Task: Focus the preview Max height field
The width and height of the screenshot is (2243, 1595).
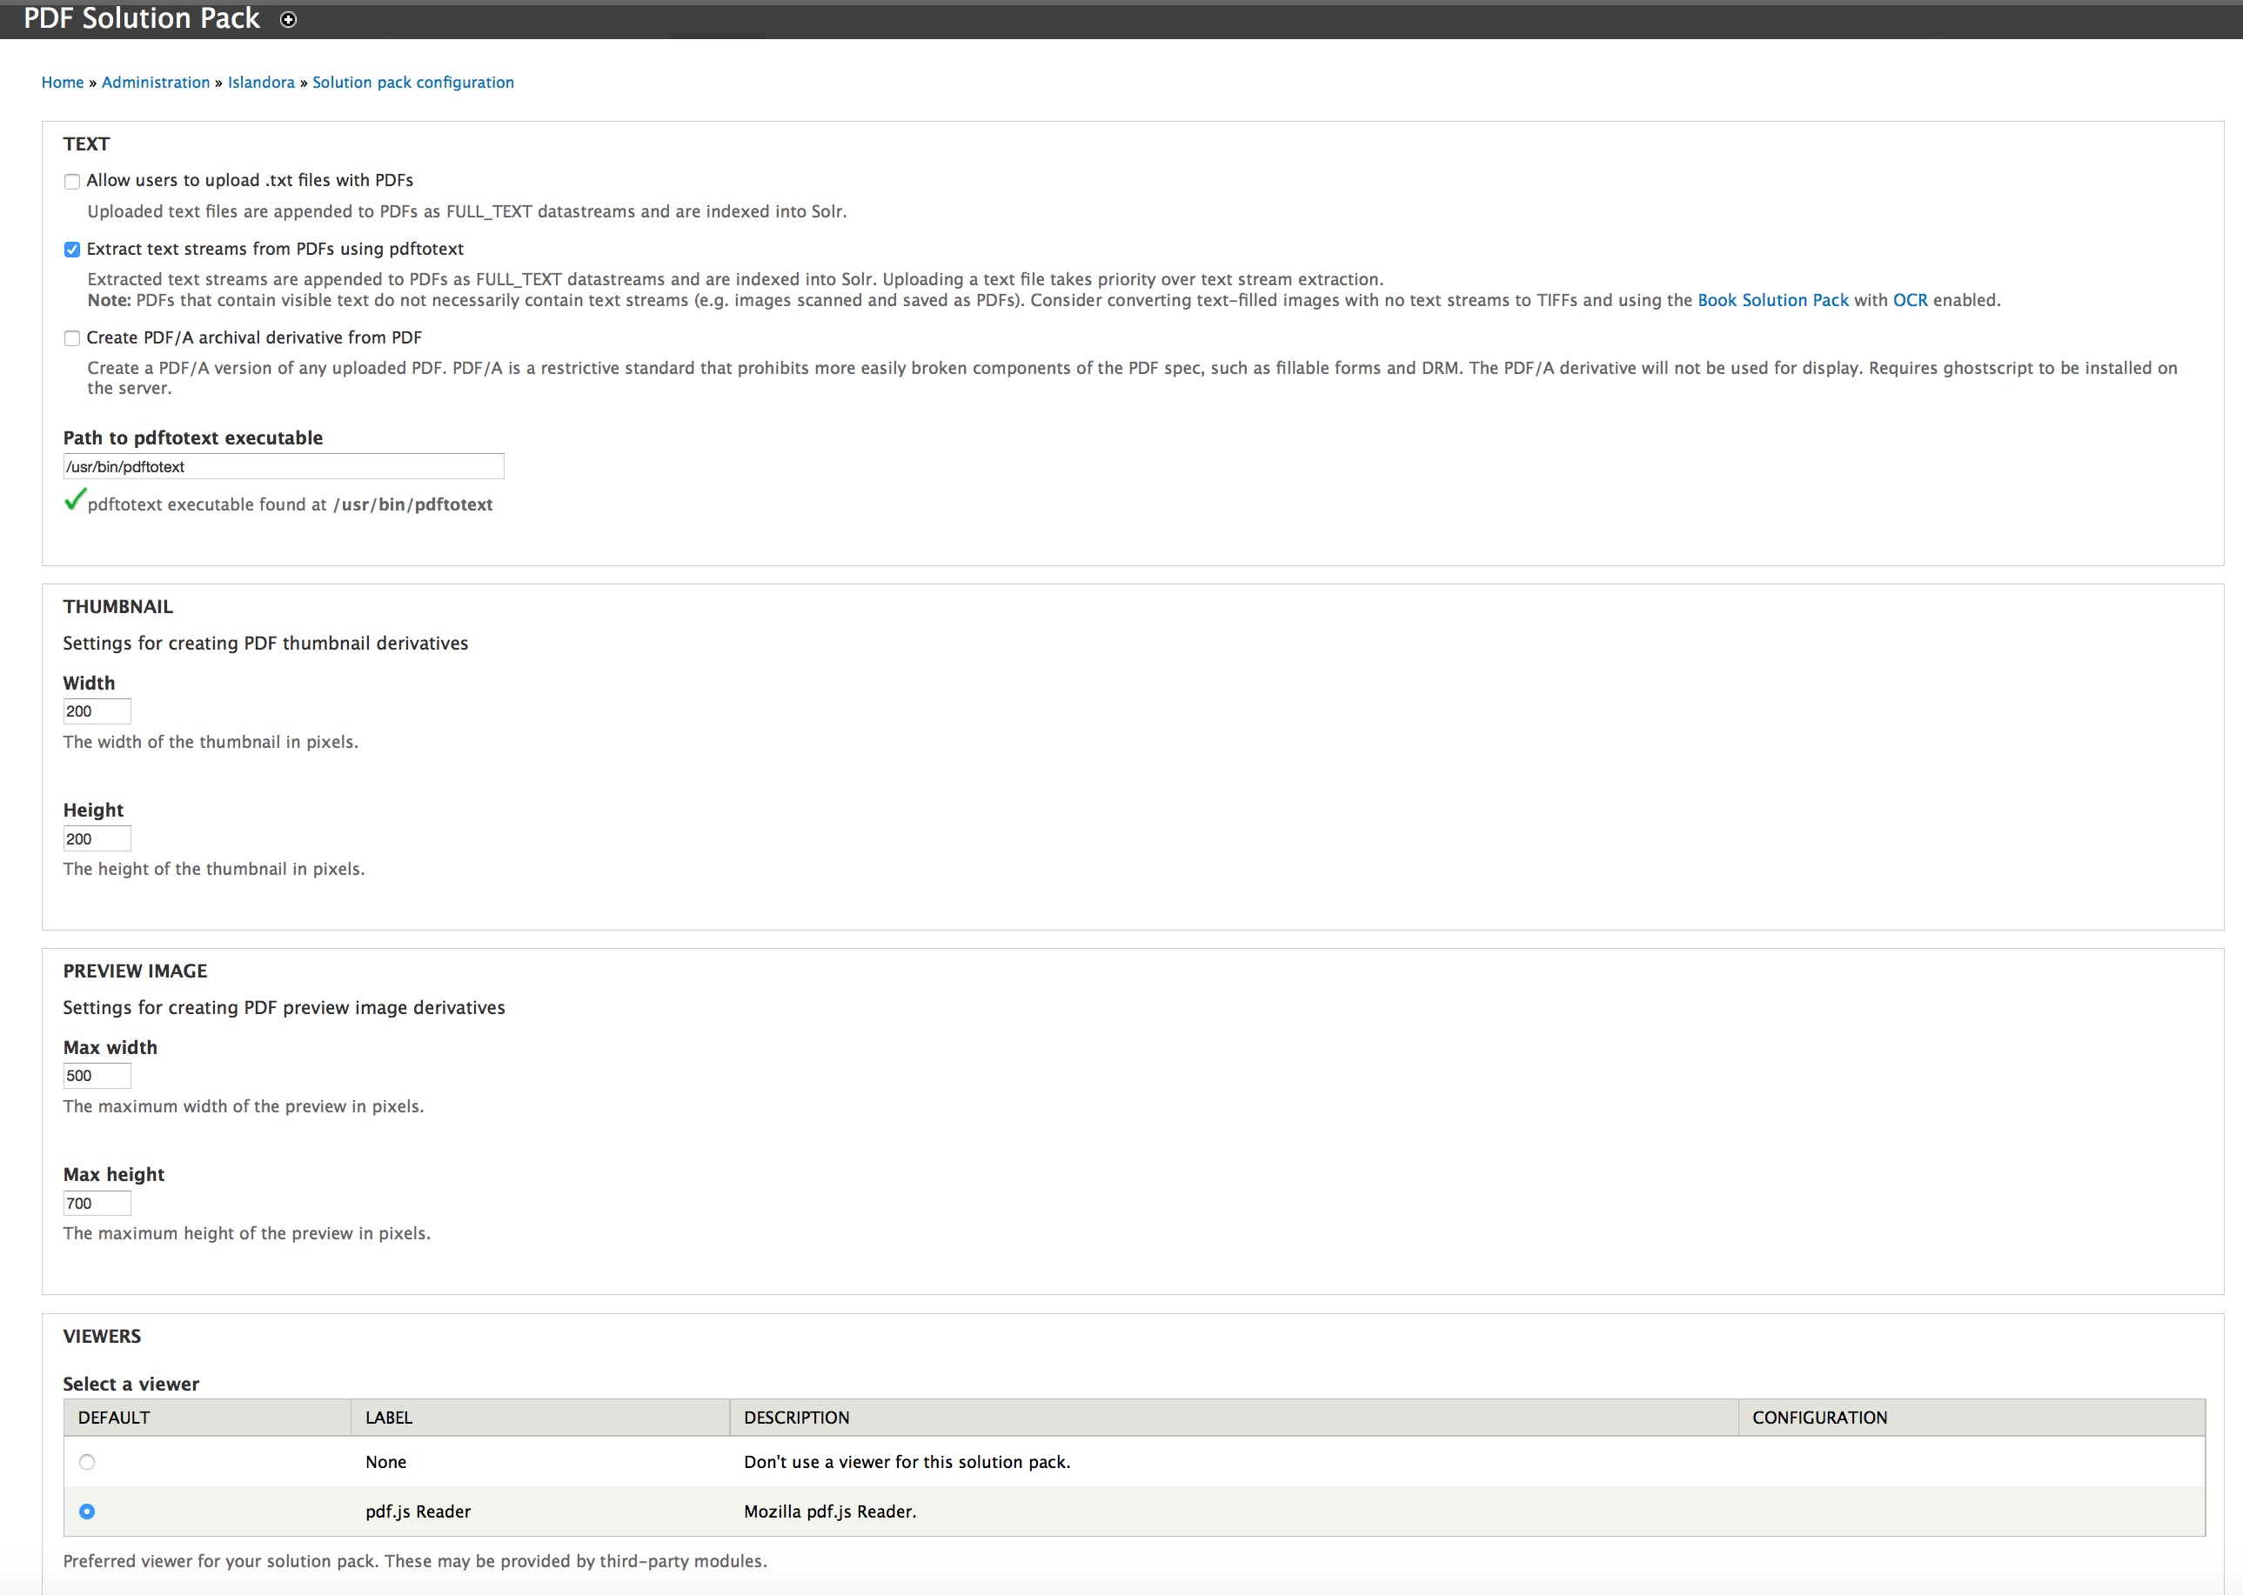Action: point(97,1203)
